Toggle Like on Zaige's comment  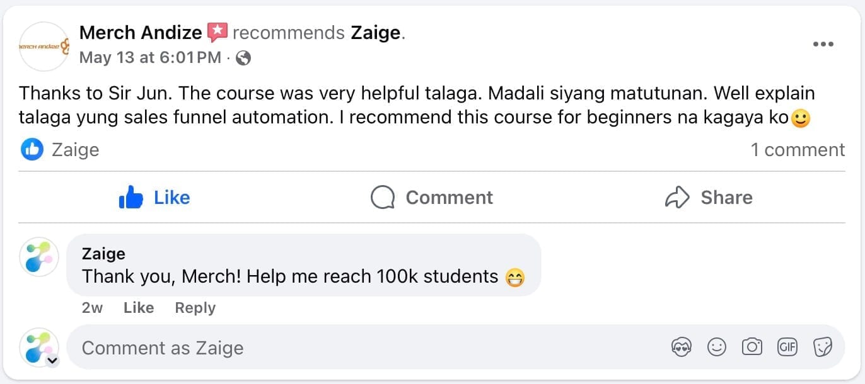coord(139,308)
